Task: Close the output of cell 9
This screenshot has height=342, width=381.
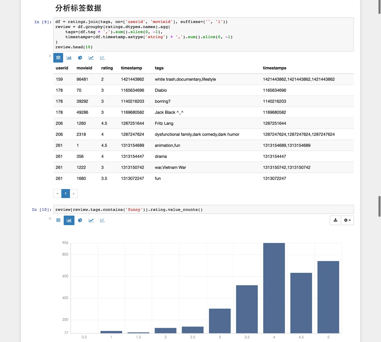Action: point(50,56)
